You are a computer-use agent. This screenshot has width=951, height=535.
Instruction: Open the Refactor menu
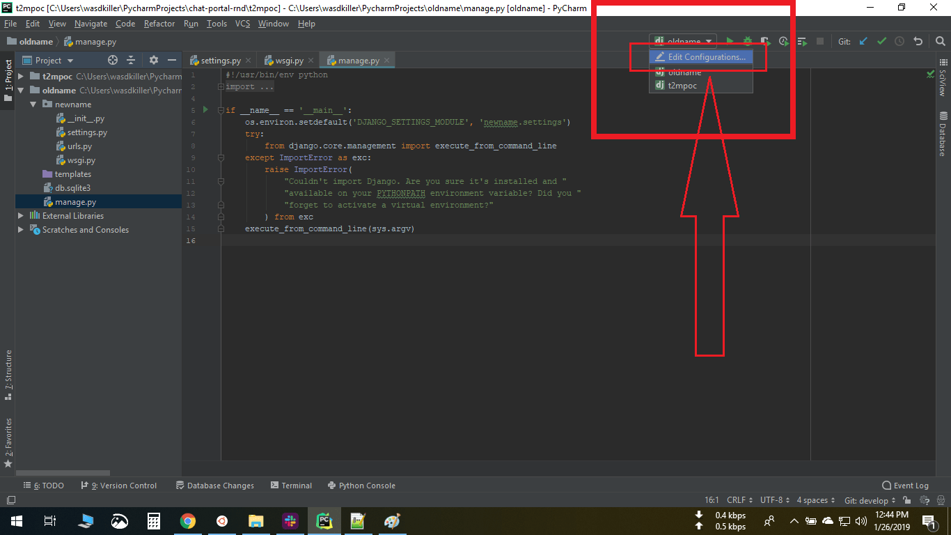pyautogui.click(x=159, y=24)
